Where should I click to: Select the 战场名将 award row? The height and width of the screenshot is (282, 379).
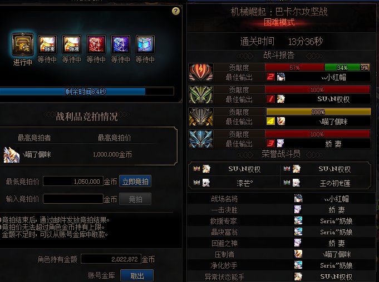coord(282,199)
